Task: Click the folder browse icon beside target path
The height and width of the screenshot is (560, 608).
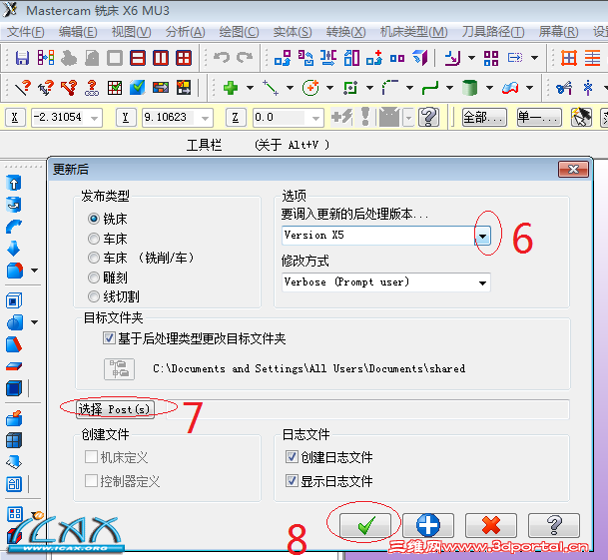Action: (119, 368)
